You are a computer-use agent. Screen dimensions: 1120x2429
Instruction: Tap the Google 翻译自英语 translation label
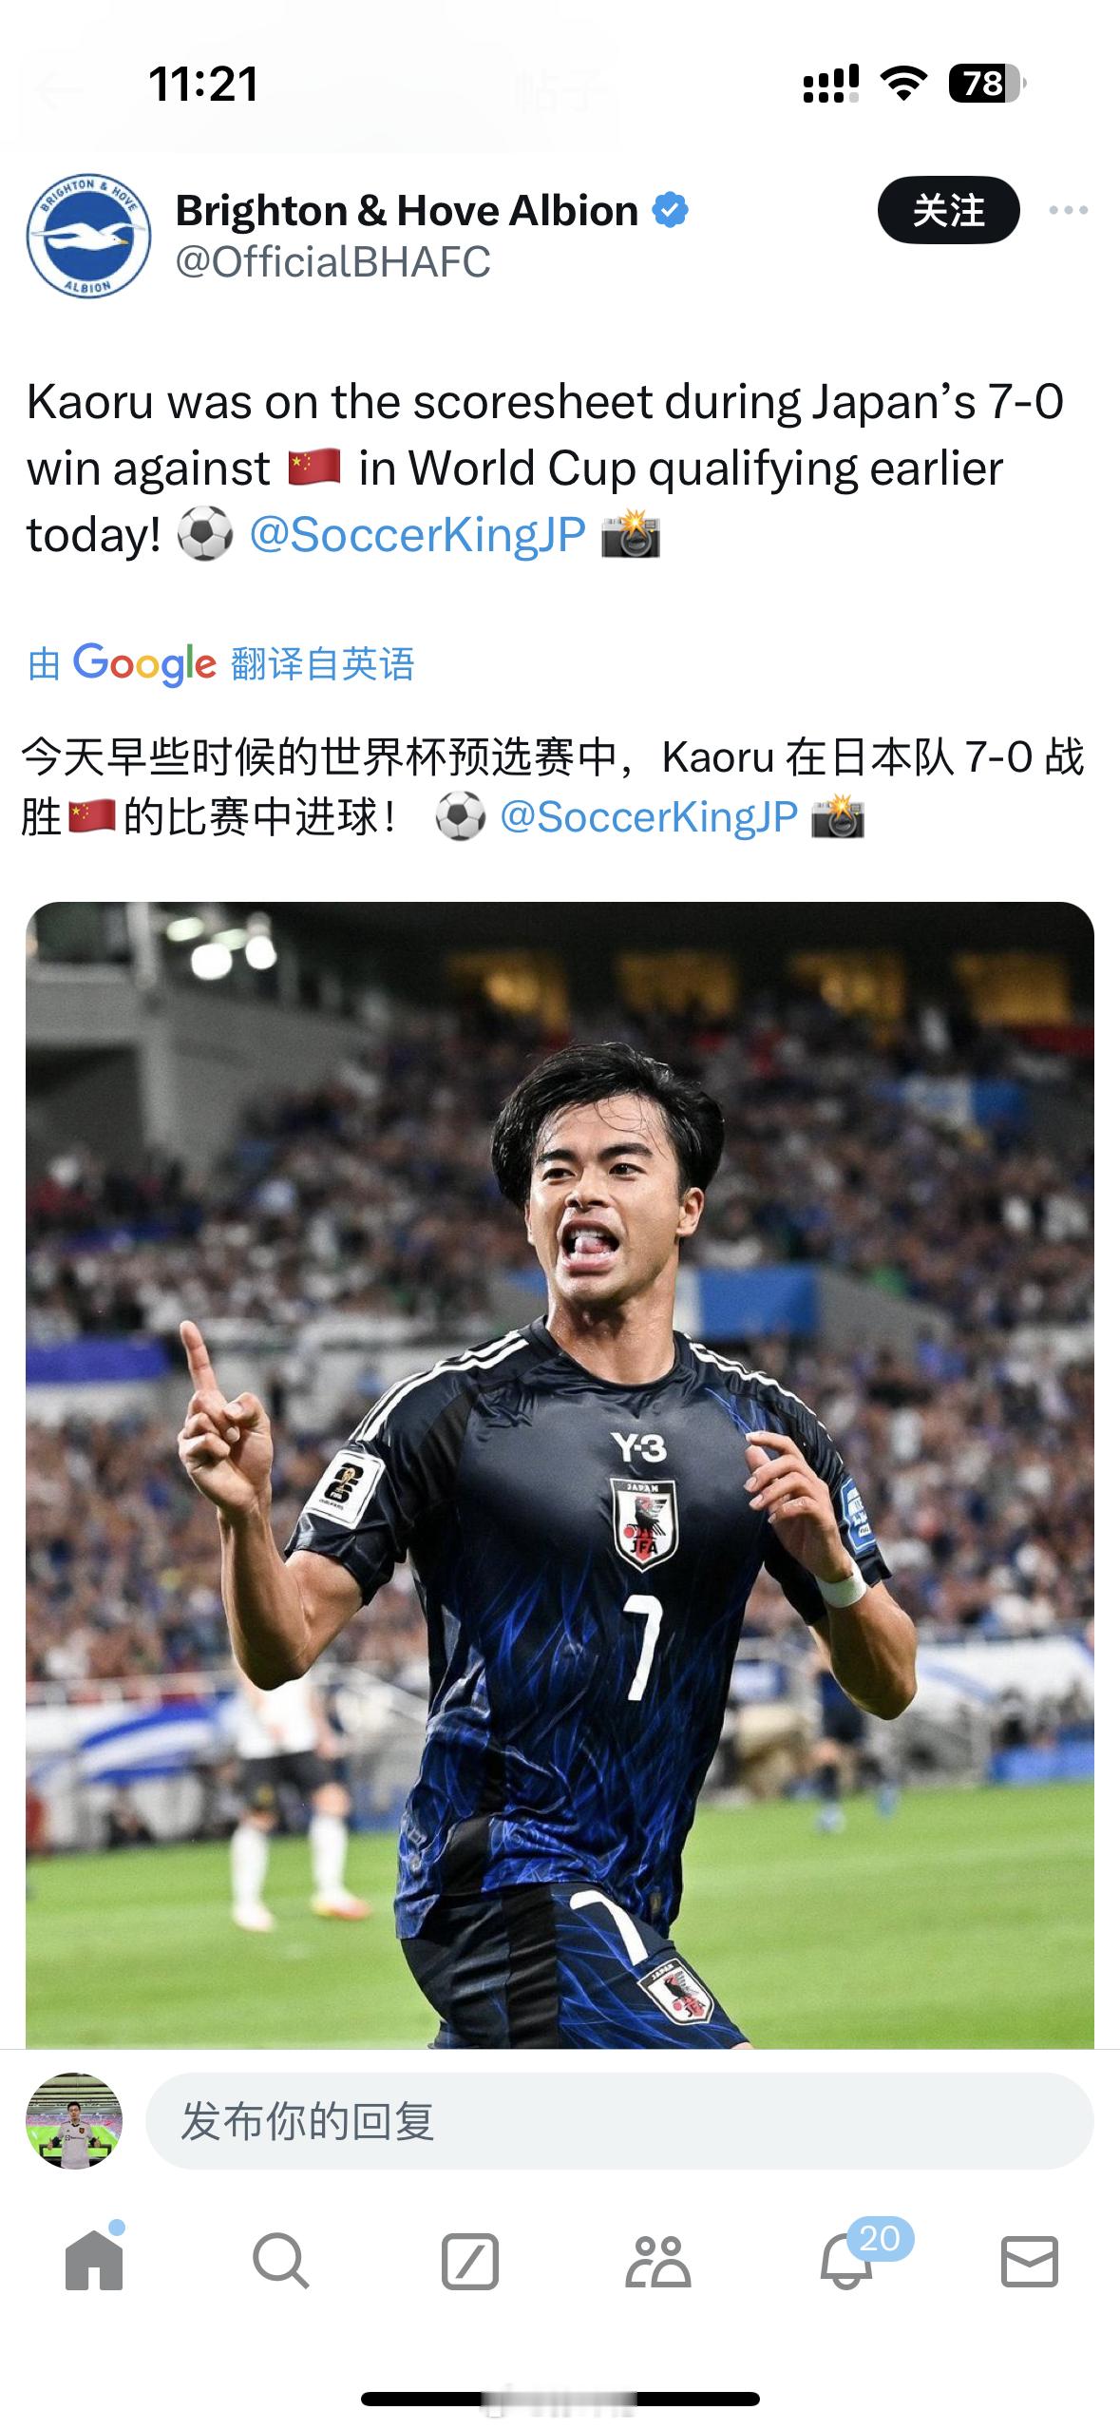(x=221, y=663)
